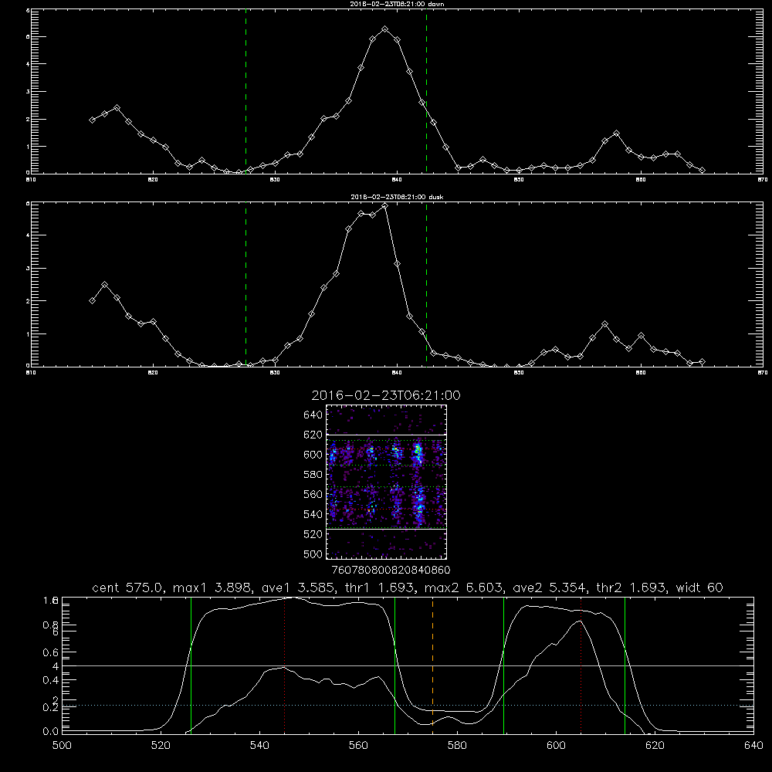
Task: Click x-axis label 600 of bottom plot
Action: [556, 746]
